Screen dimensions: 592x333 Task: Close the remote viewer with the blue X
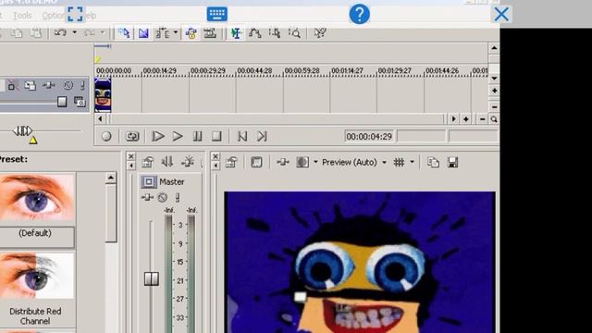501,15
